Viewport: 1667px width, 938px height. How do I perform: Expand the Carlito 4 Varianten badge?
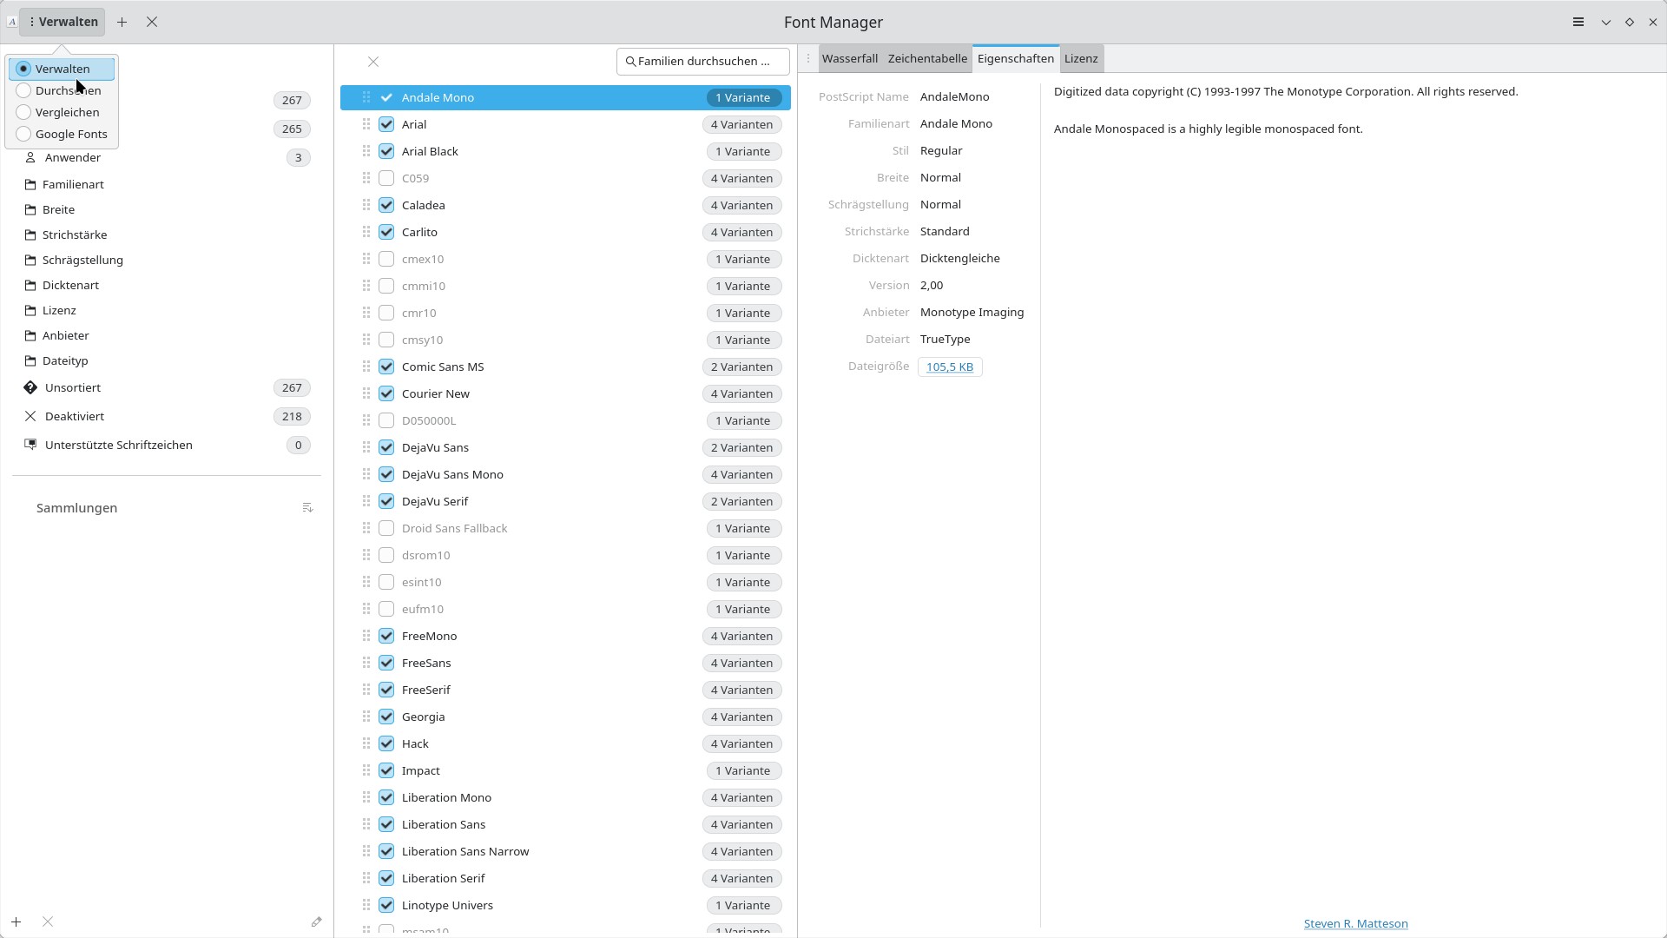(742, 233)
